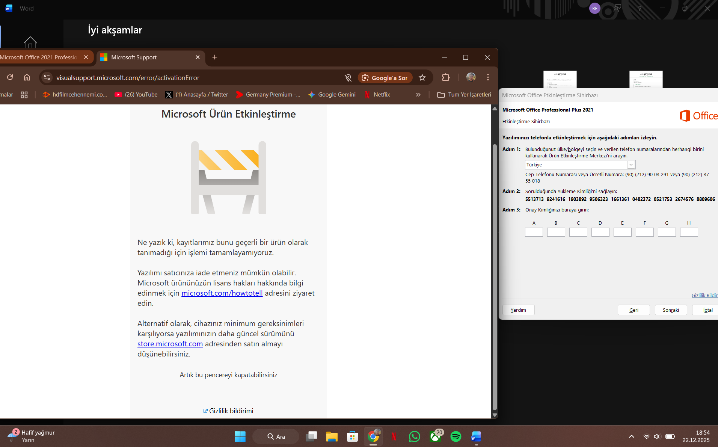Open Germany Premium bookmark

point(268,95)
